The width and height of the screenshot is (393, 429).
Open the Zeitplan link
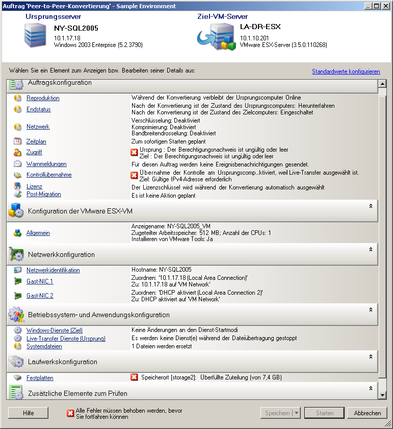36,141
